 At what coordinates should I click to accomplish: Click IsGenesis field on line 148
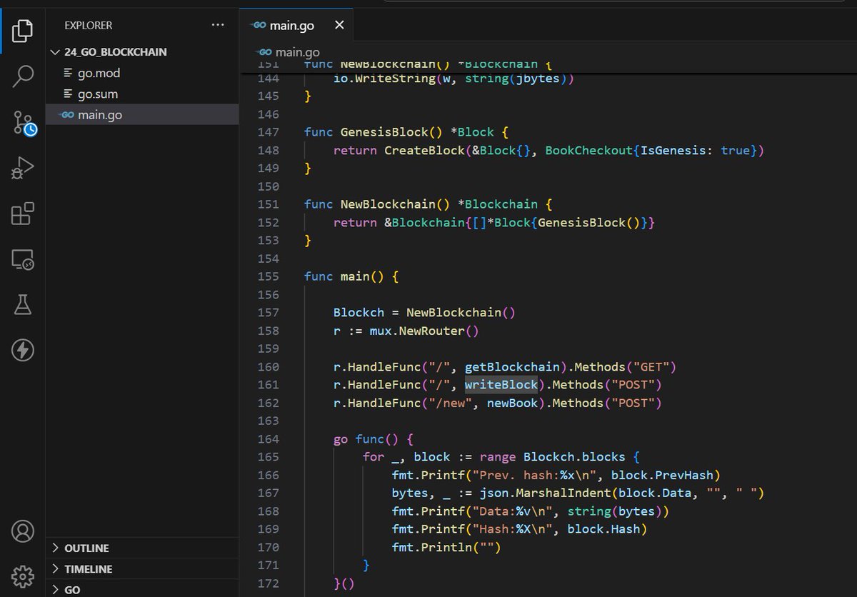[x=673, y=151]
